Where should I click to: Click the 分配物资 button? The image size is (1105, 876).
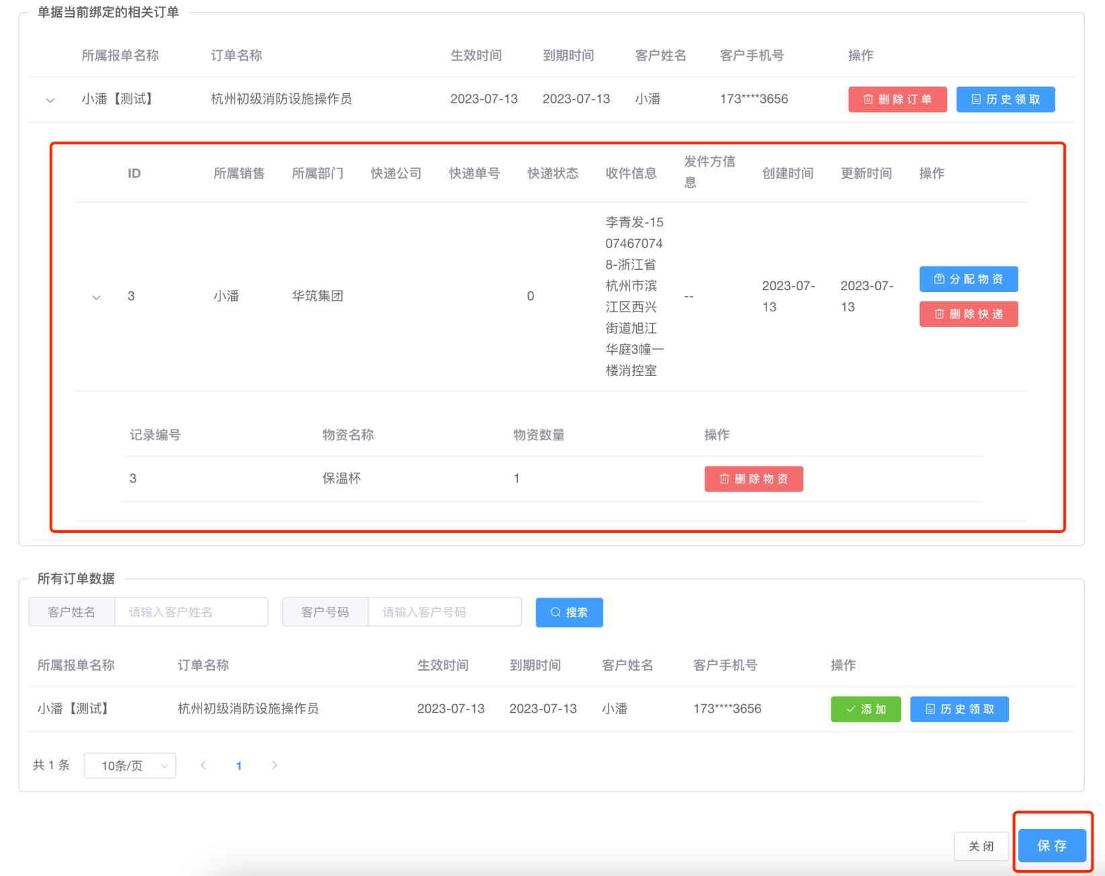pos(968,279)
